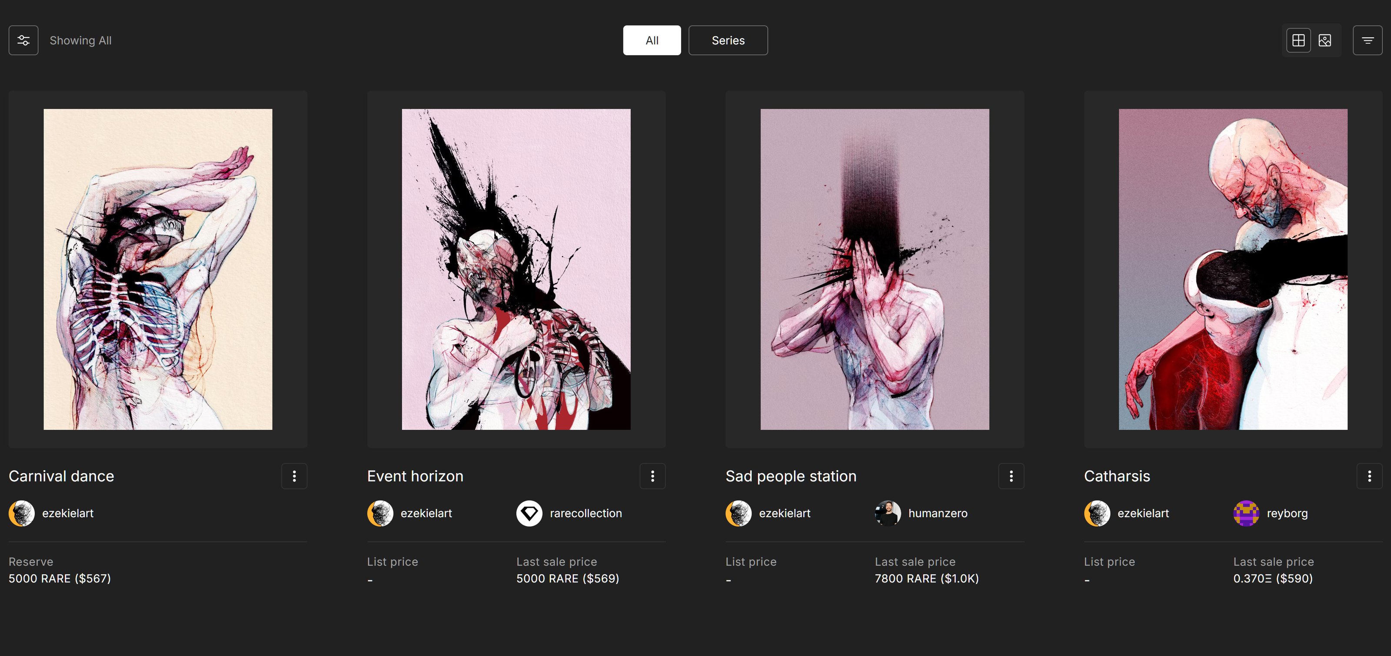Open Sad people station options menu

1011,476
